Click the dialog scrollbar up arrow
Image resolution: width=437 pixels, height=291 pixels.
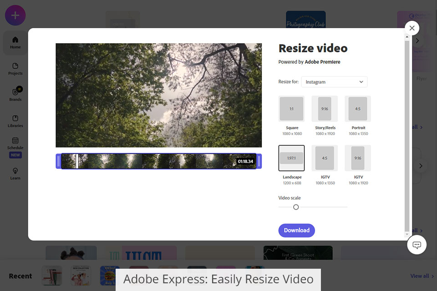tap(407, 37)
